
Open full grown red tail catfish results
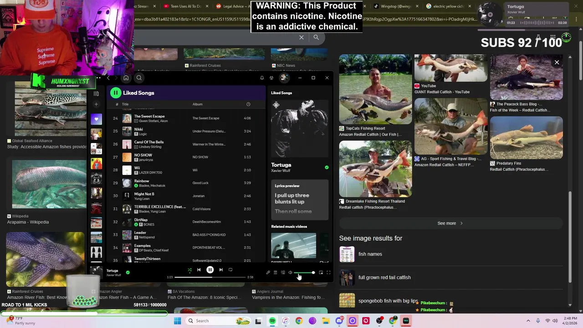(x=384, y=277)
